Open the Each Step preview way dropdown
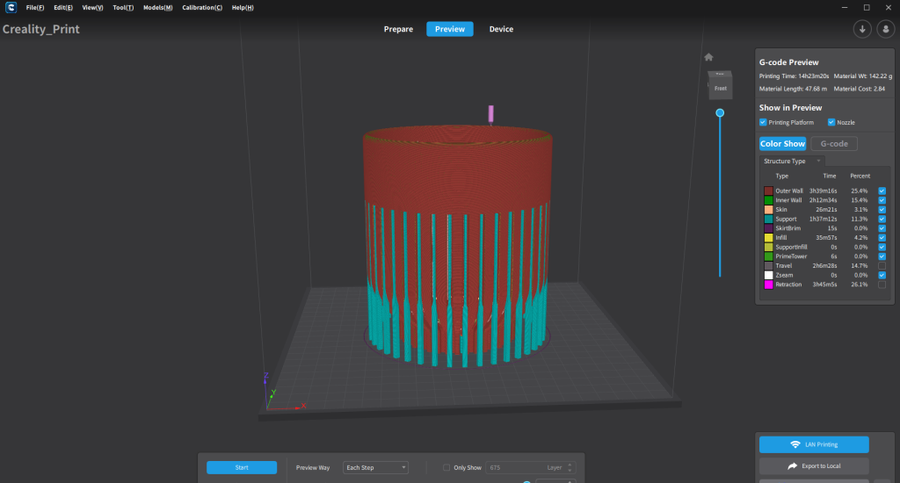 (x=375, y=467)
